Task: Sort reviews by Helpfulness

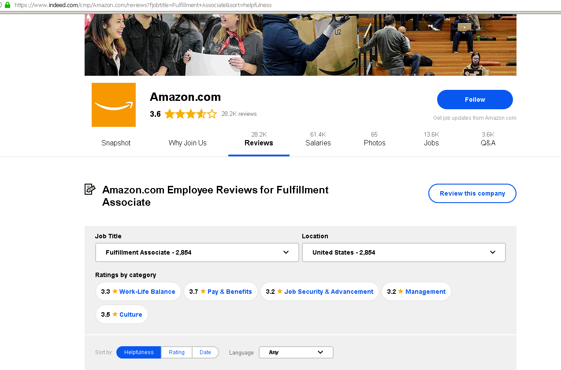Action: coord(139,352)
